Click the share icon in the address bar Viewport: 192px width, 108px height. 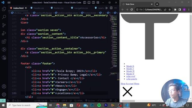coord(165,10)
